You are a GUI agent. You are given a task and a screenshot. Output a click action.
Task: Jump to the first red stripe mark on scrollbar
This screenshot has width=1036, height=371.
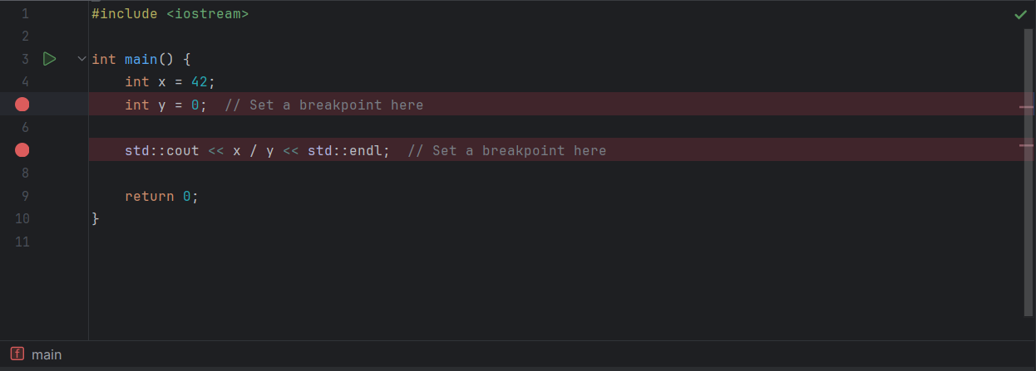pos(1026,107)
